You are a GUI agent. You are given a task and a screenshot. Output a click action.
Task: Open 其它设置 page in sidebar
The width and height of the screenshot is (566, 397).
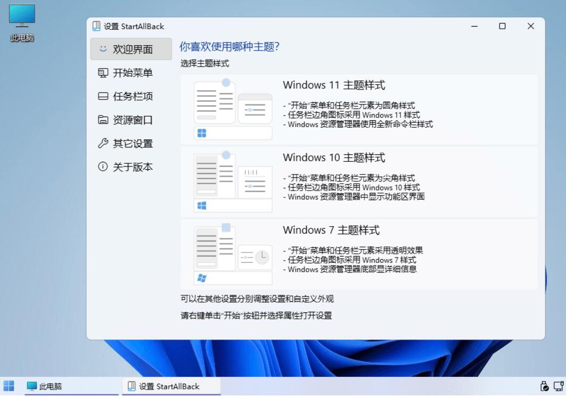pos(131,143)
